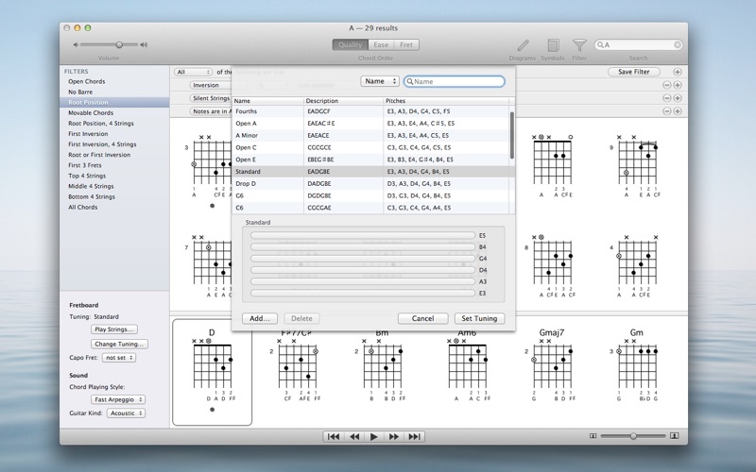The width and height of the screenshot is (756, 472).
Task: Select the Movable Chords filter
Action: (x=91, y=112)
